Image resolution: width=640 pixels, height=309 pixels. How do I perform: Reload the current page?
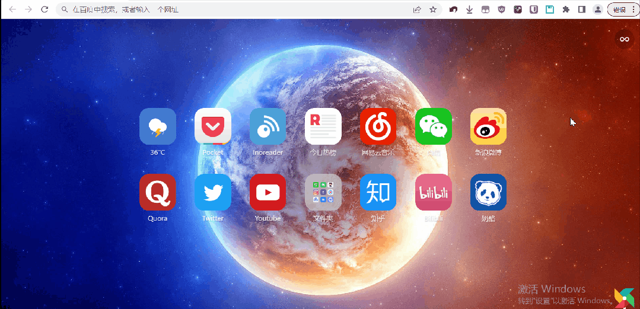[x=44, y=9]
